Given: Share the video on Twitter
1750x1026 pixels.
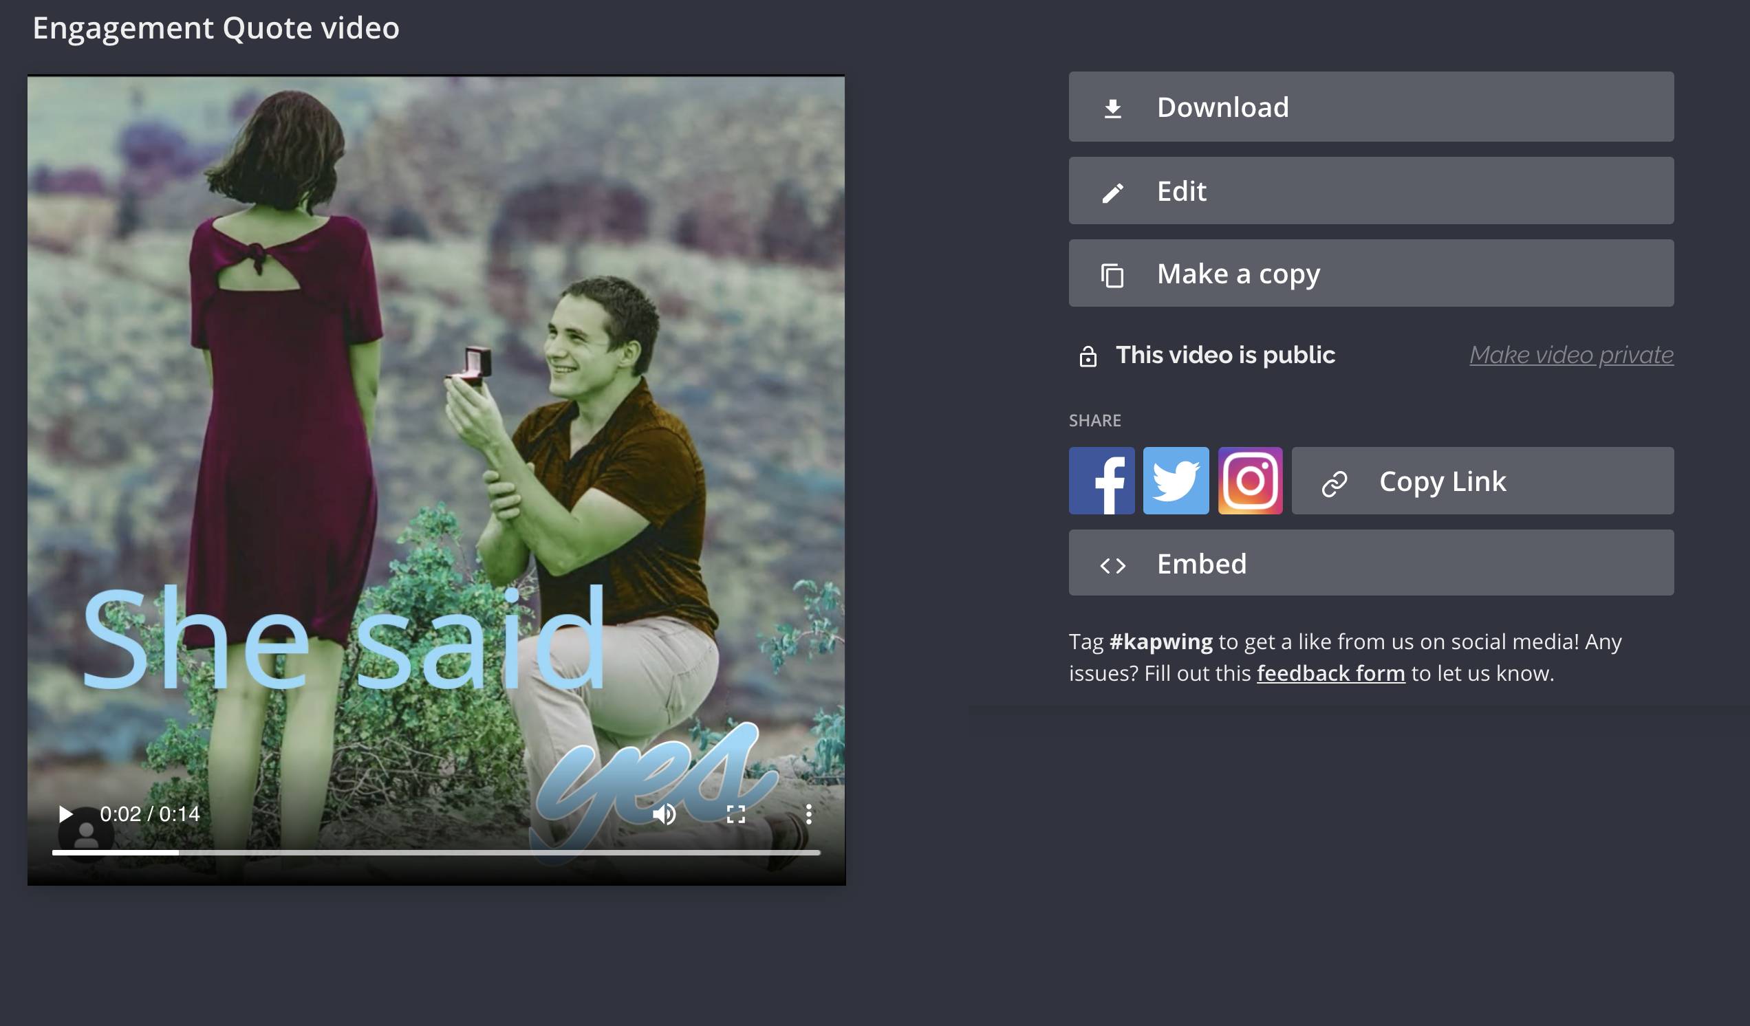Looking at the screenshot, I should coord(1175,481).
